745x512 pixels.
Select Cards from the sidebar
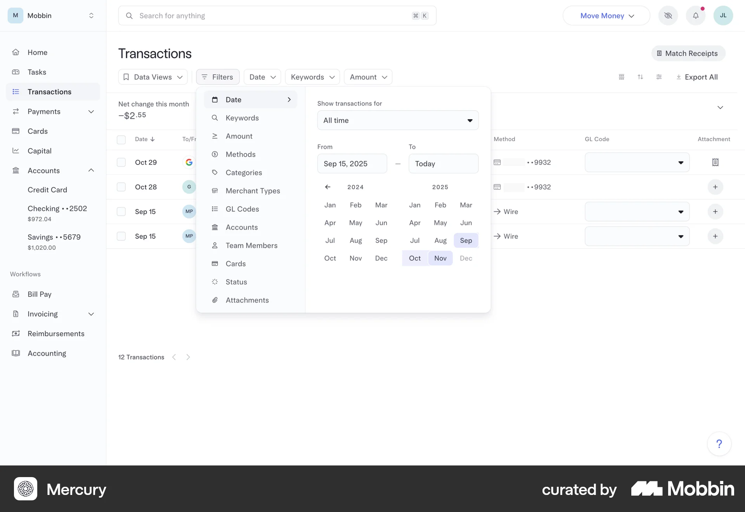(37, 131)
